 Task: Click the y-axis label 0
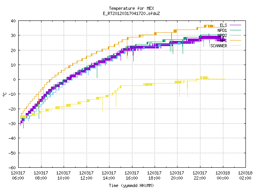point(15,80)
